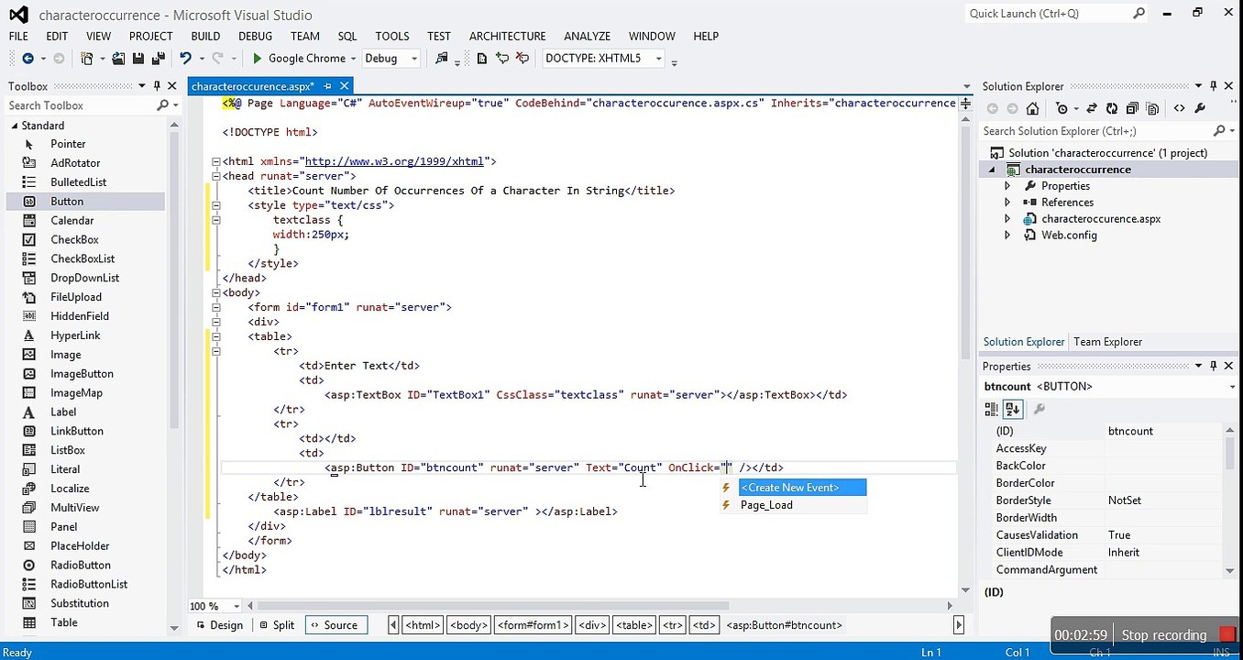
Task: Click the <table> breadcrumb tag button
Action: [634, 625]
